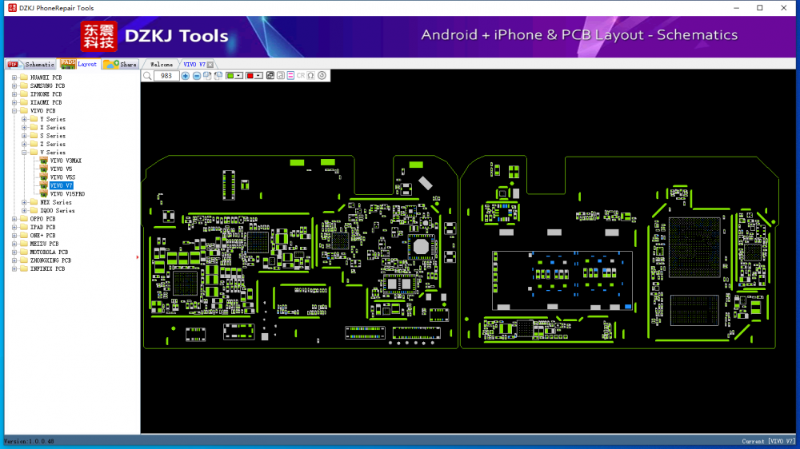Open the VIVO V5S board file
Viewport: 800px width, 449px height.
pos(62,177)
